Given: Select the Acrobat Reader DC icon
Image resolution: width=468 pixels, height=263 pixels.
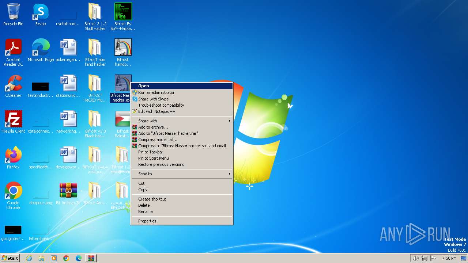Looking at the screenshot, I should (13, 53).
